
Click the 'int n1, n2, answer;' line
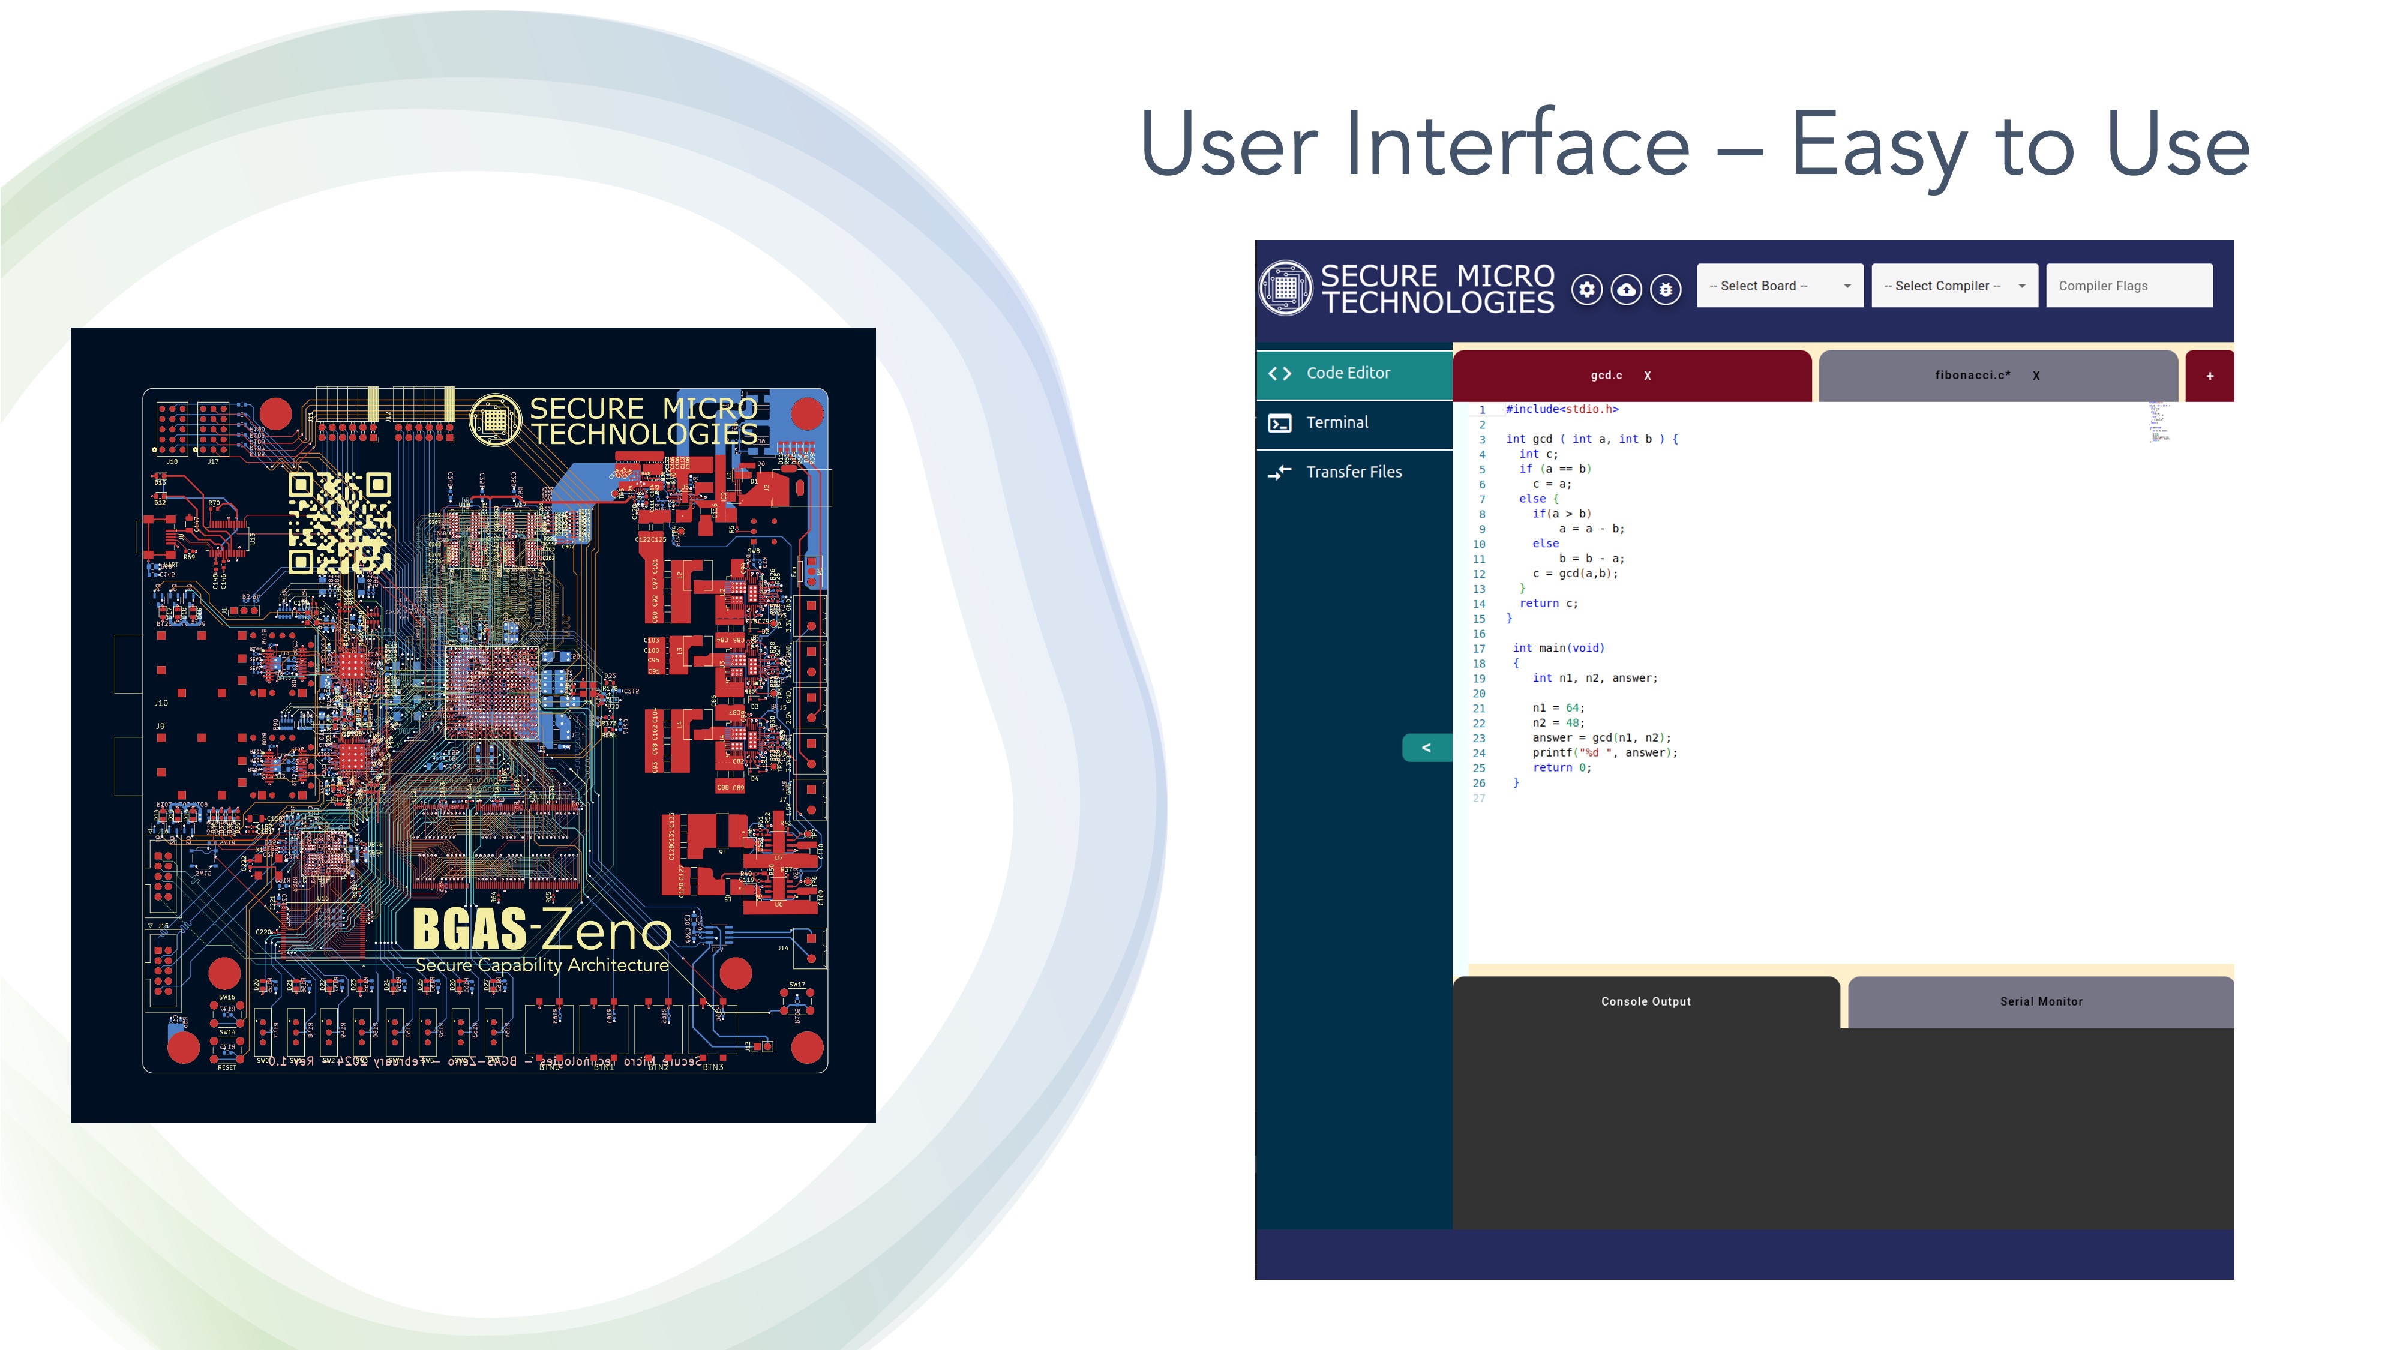(1595, 678)
